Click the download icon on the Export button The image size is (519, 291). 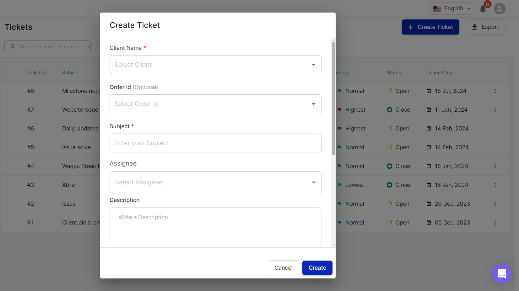pos(474,27)
